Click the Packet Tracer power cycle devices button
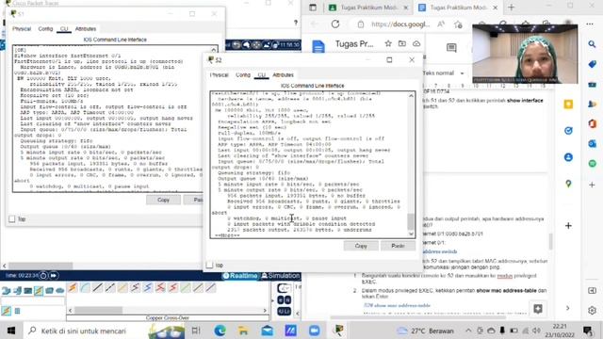 tap(43, 276)
